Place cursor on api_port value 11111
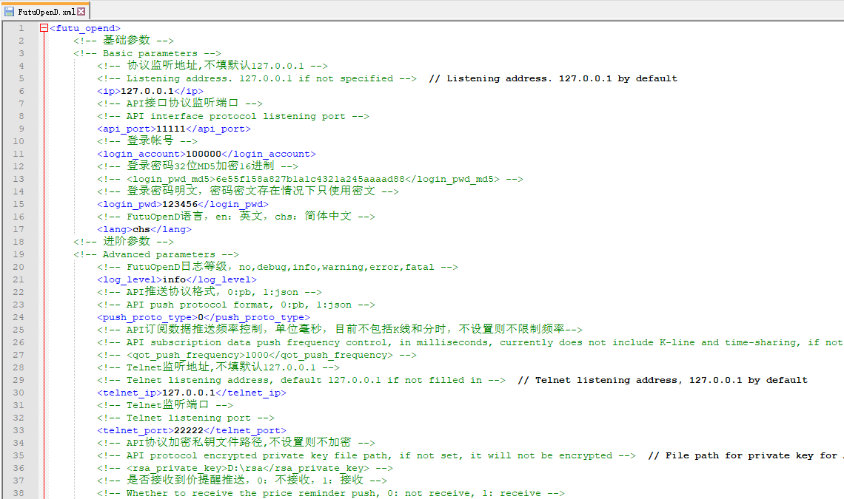Viewport: 844px width, 499px height. (170, 129)
